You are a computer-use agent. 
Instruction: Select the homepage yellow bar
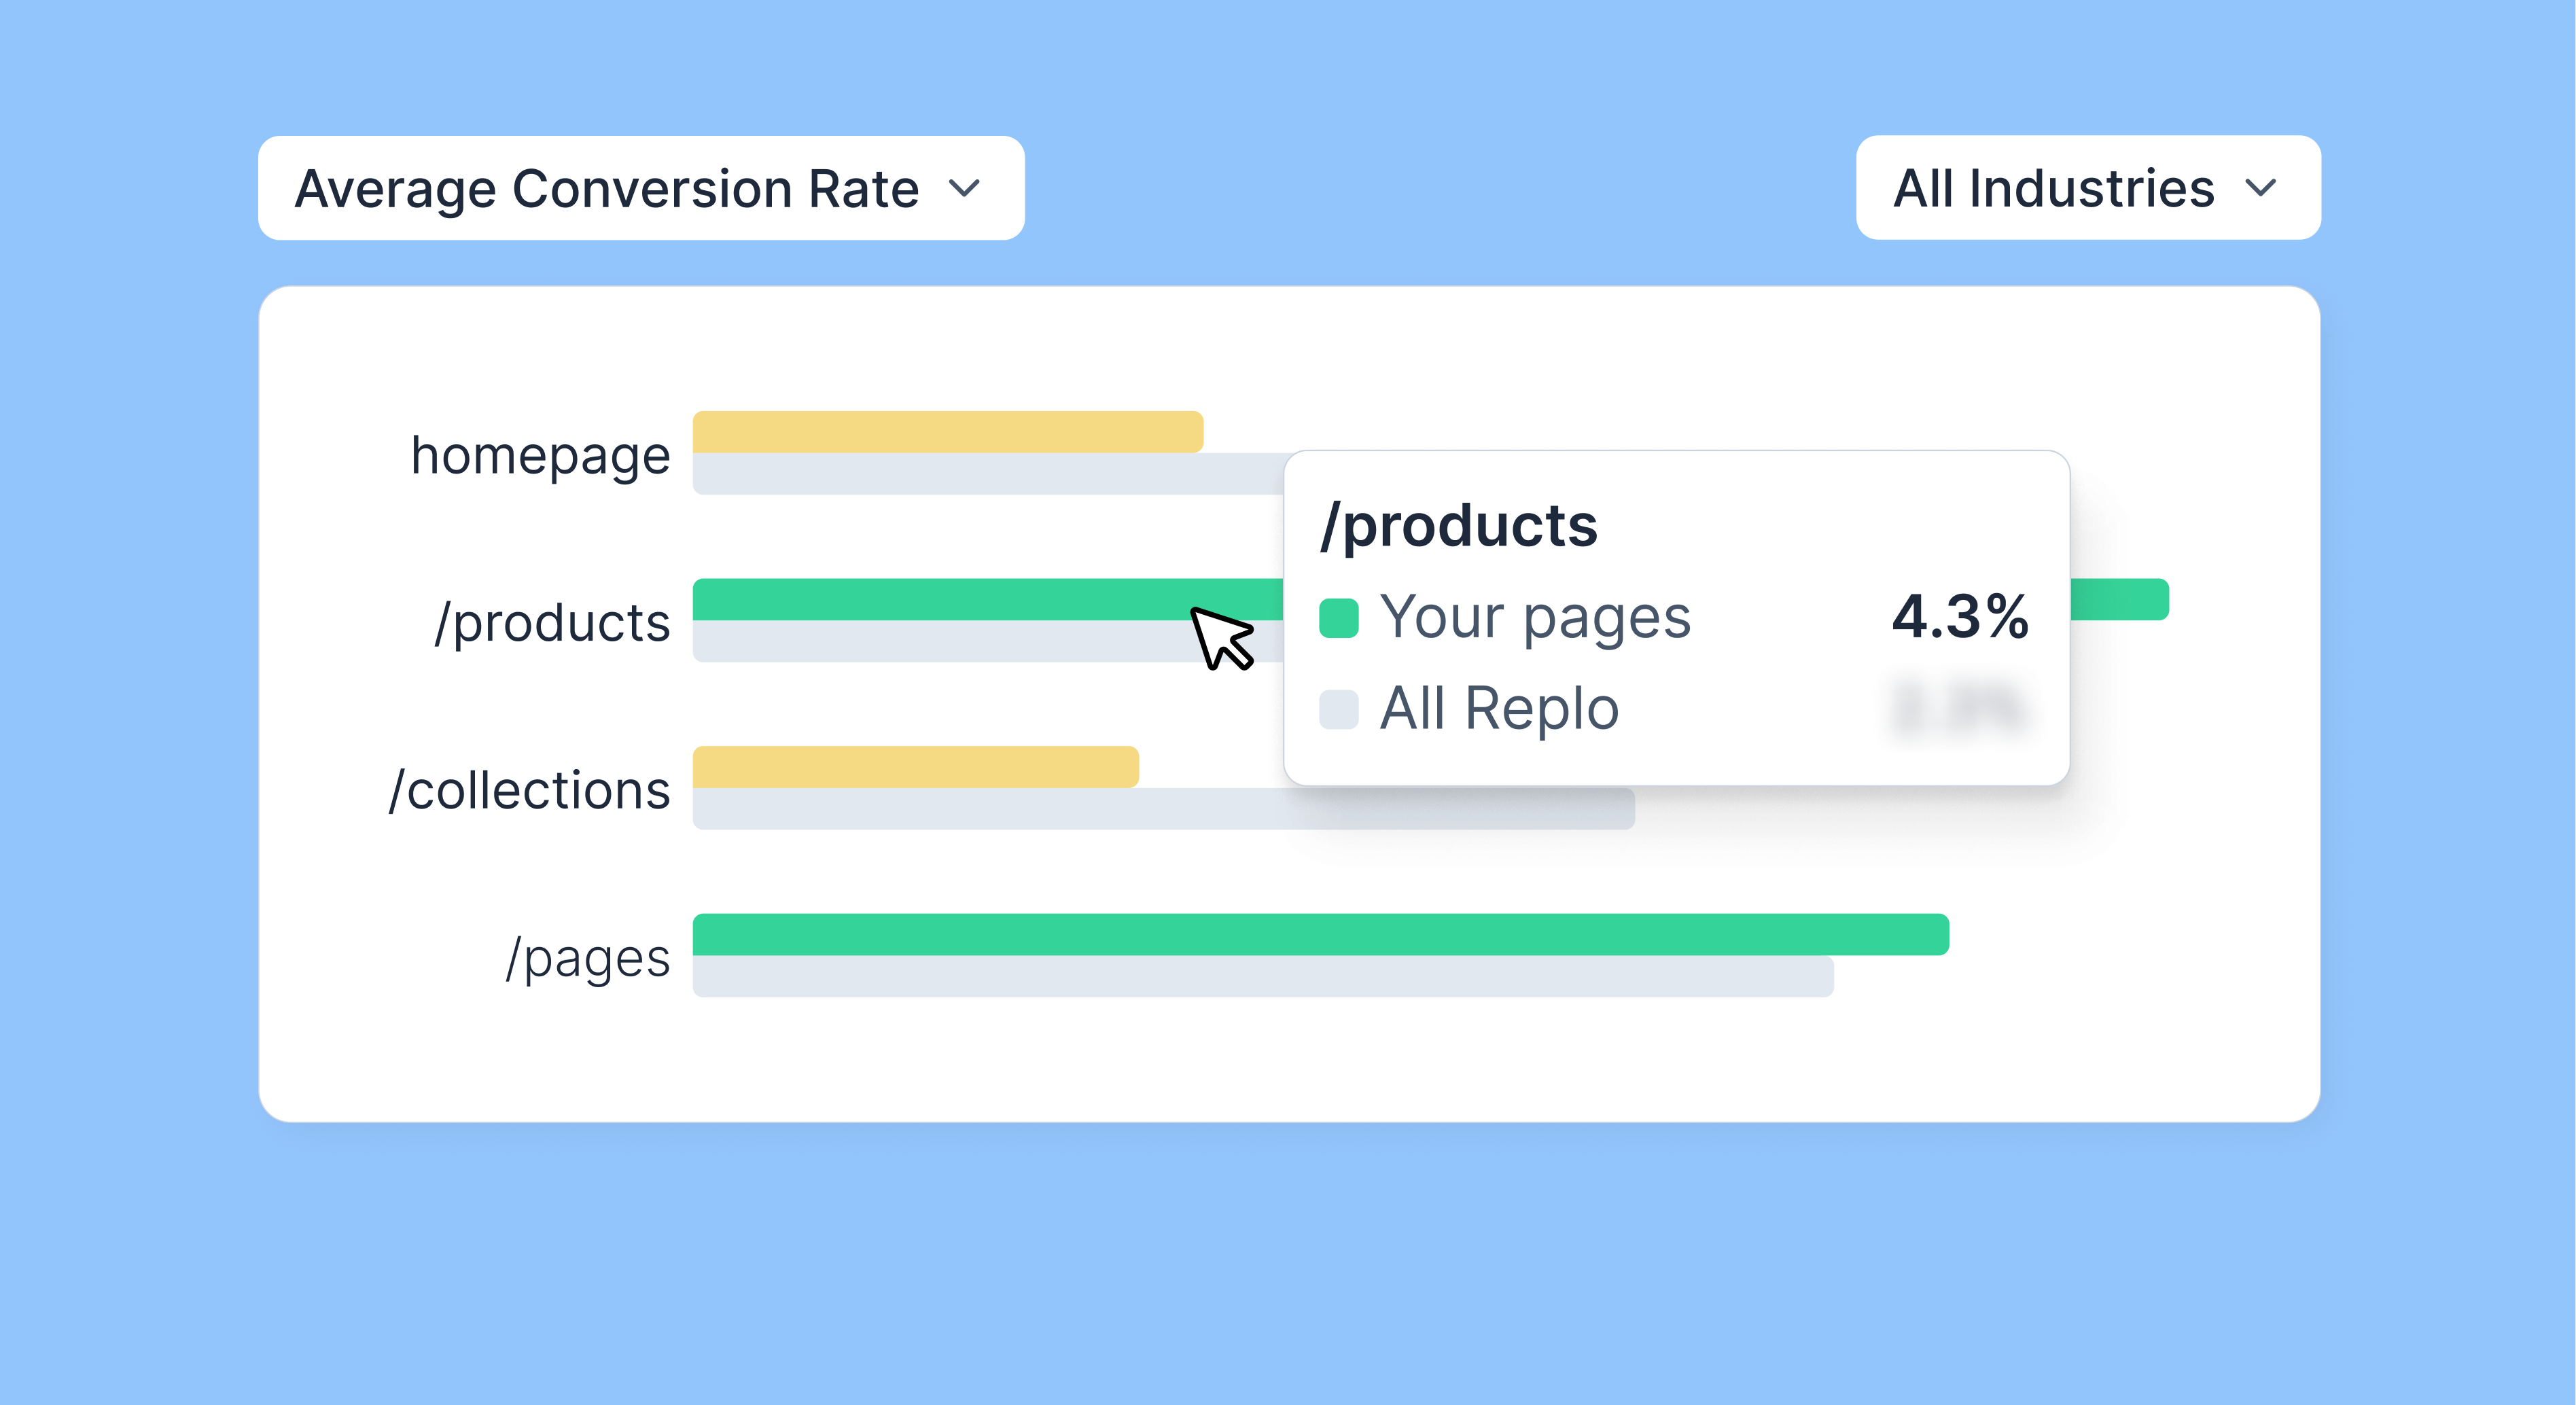pyautogui.click(x=947, y=432)
